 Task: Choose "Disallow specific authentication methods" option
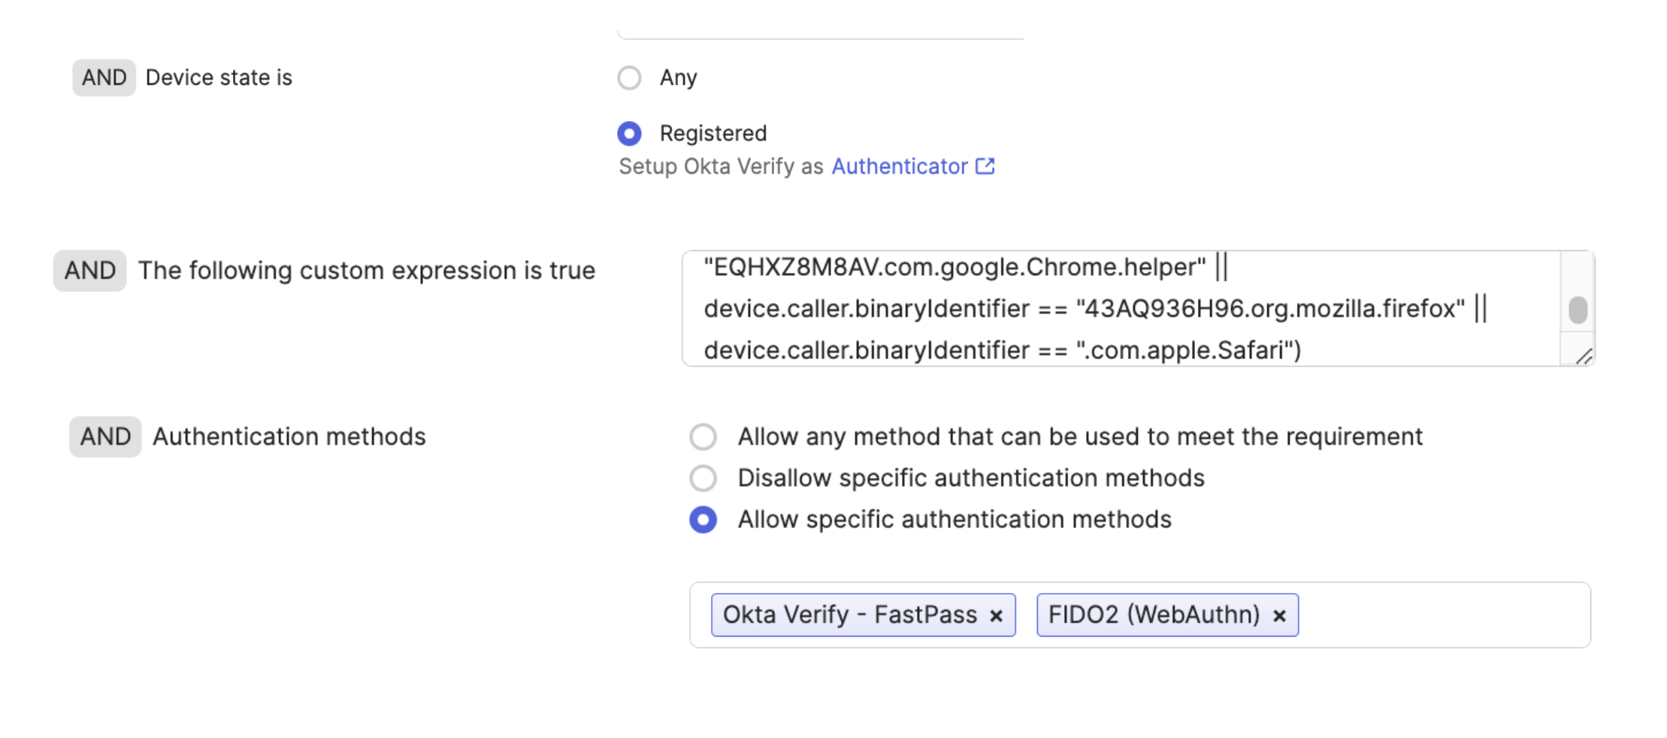pos(703,478)
